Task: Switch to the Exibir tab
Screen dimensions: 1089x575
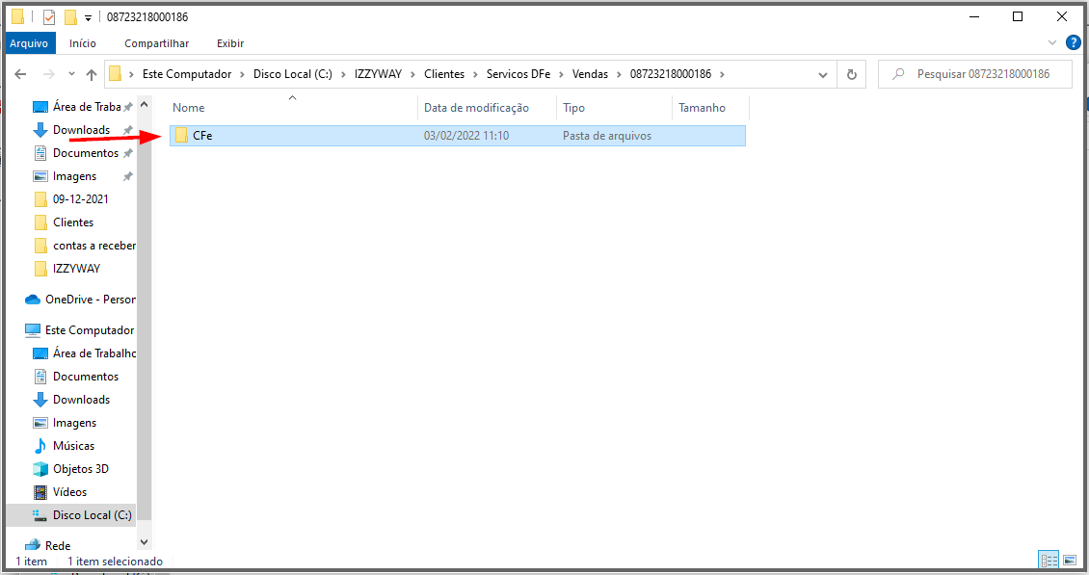Action: [230, 43]
